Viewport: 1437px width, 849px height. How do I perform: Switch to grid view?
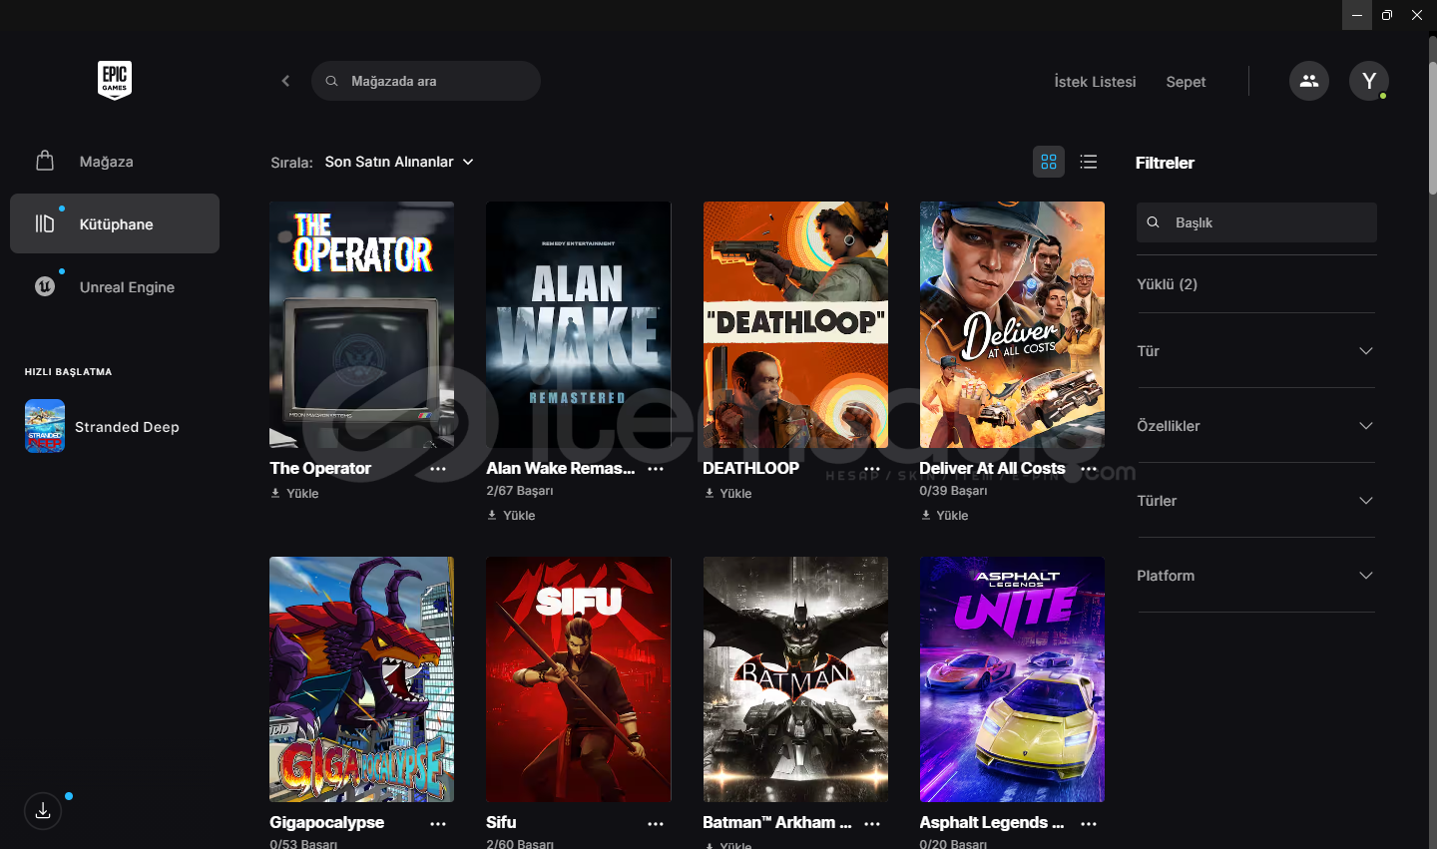pos(1049,162)
